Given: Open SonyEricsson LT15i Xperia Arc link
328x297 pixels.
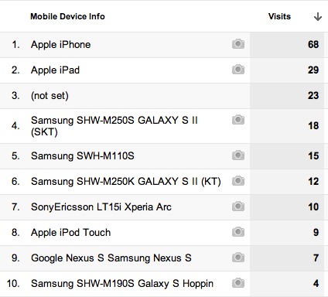Looking at the screenshot, I should point(101,207).
